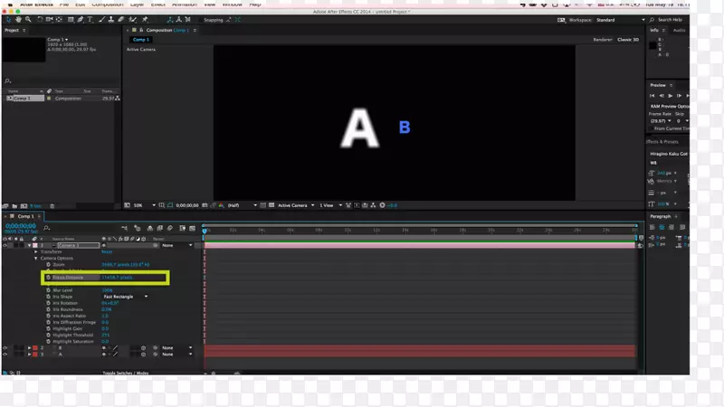The width and height of the screenshot is (724, 407).
Task: Collapse the Camera Options group
Action: 36,259
